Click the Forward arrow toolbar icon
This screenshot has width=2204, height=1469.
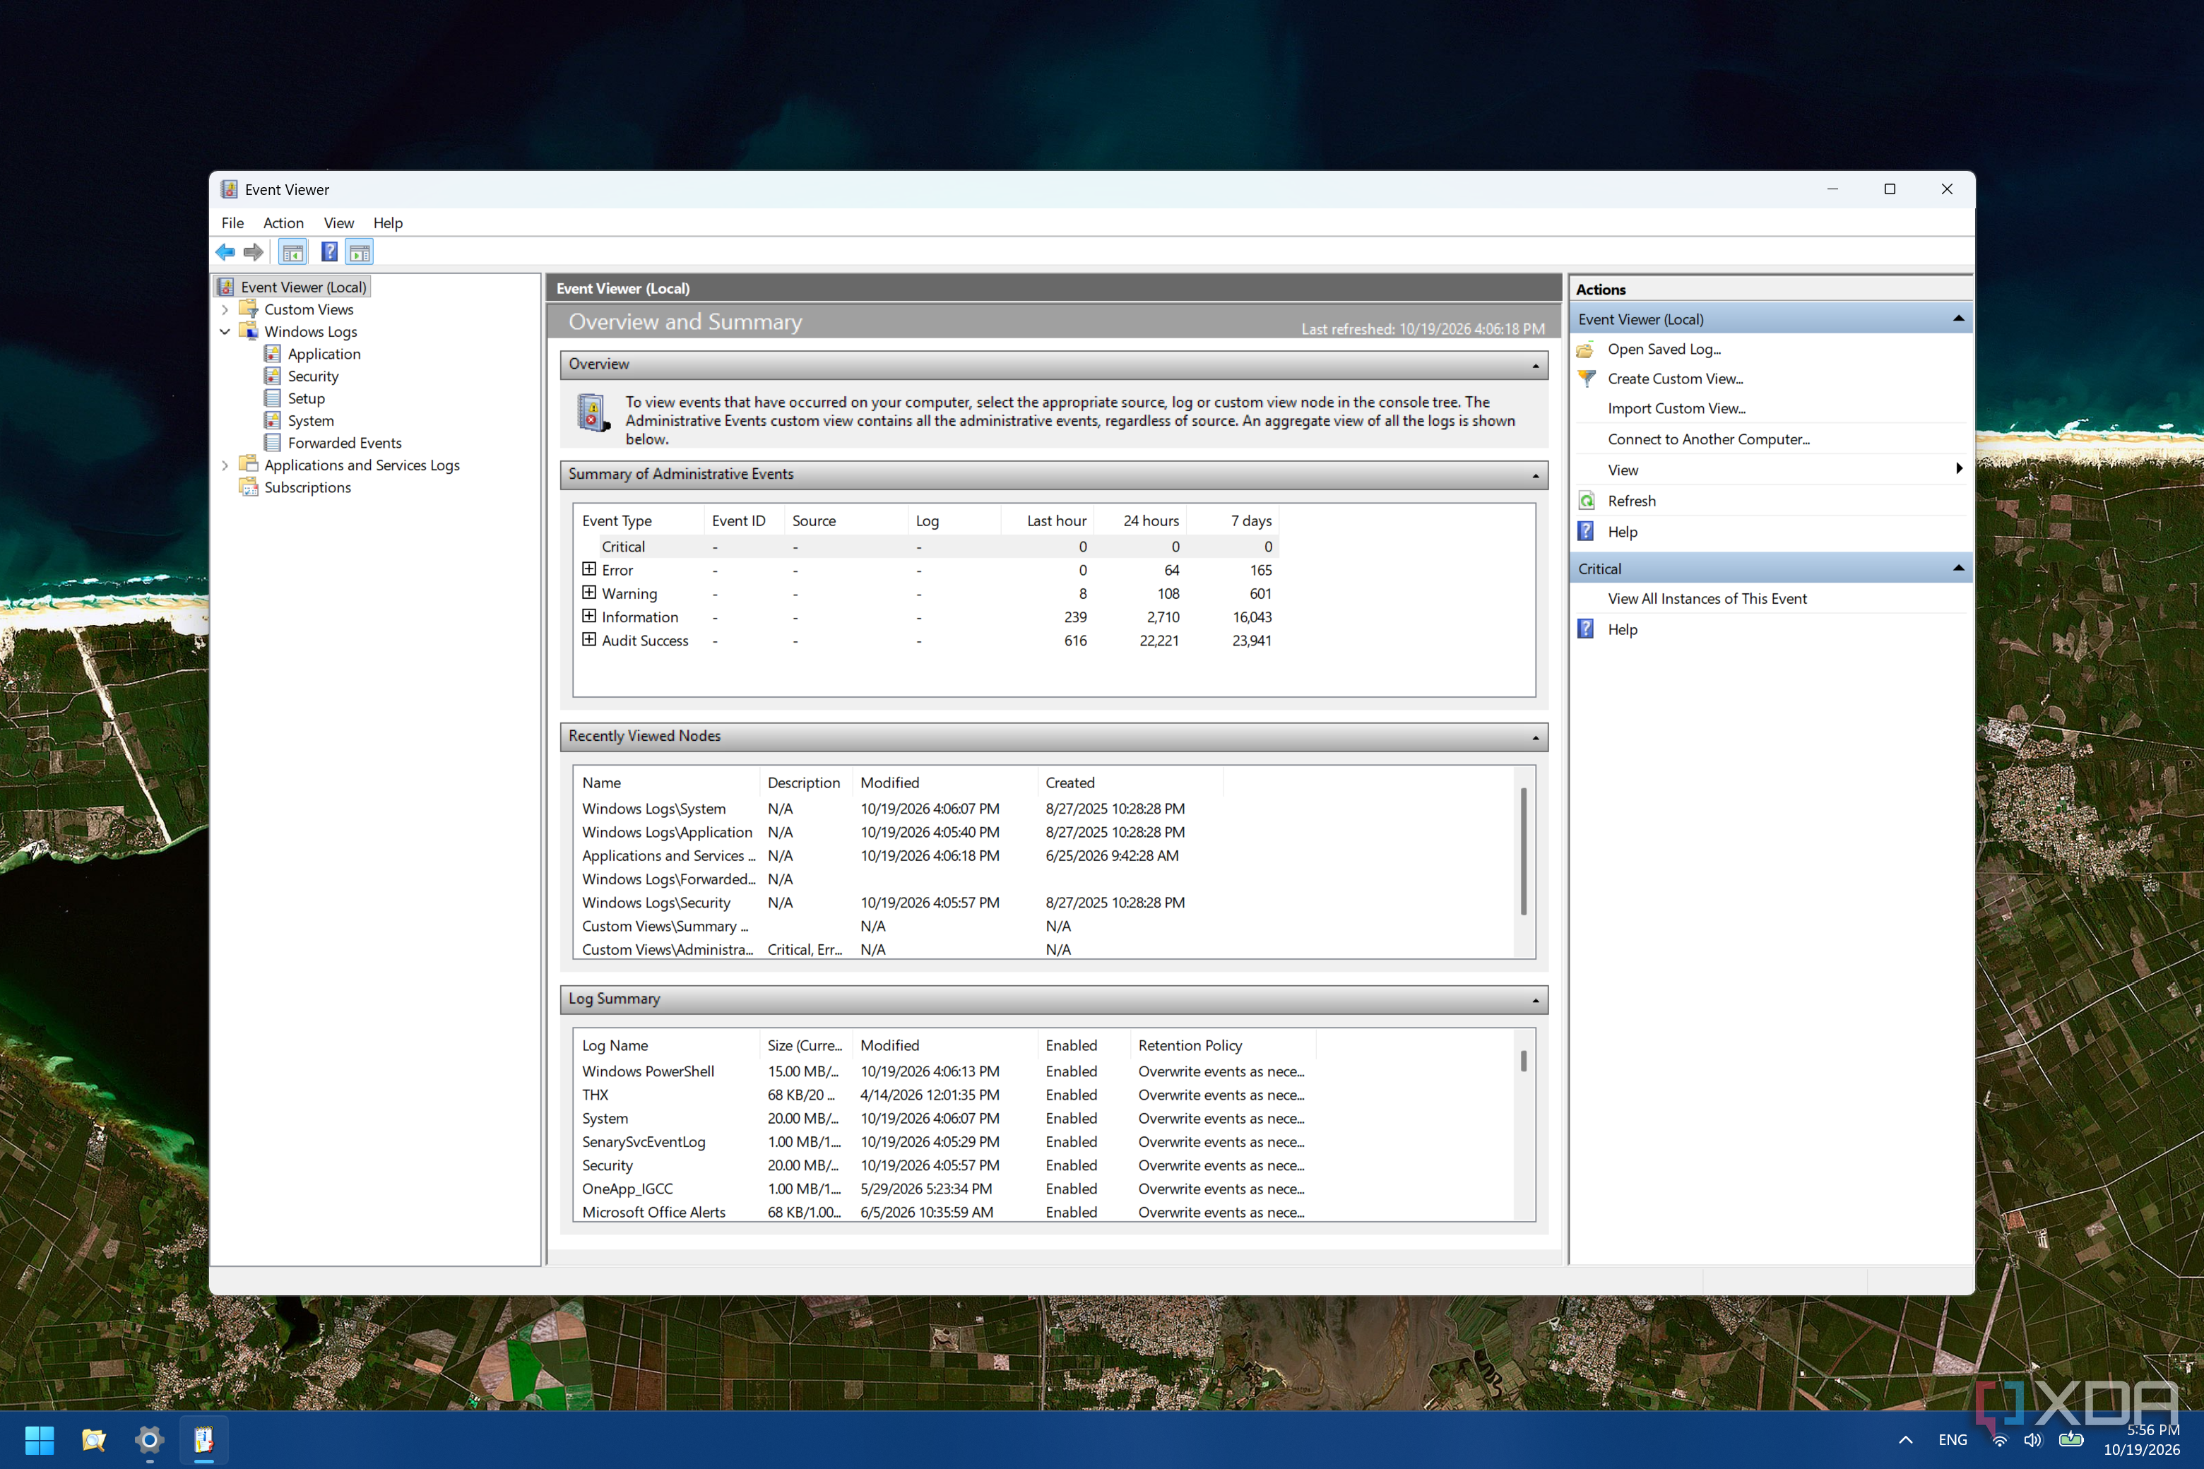click(253, 252)
